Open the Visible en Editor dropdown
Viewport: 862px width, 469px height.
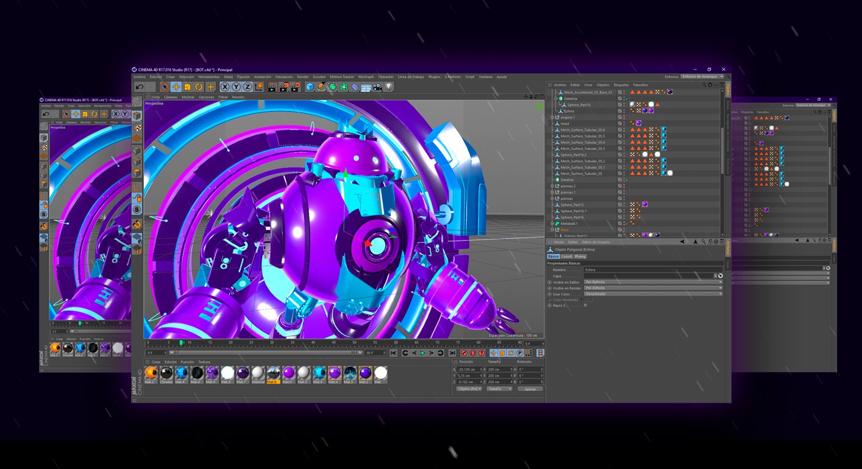[x=653, y=282]
